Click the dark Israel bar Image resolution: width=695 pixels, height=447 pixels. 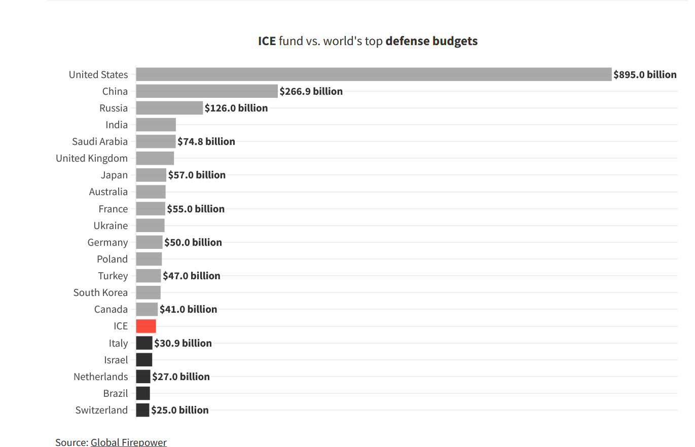(x=144, y=360)
